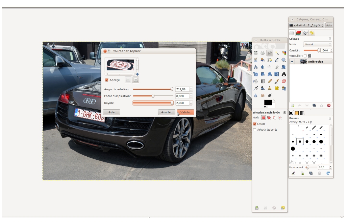
Task: Enable the Adoucir les bords checkbox
Action: [255, 130]
